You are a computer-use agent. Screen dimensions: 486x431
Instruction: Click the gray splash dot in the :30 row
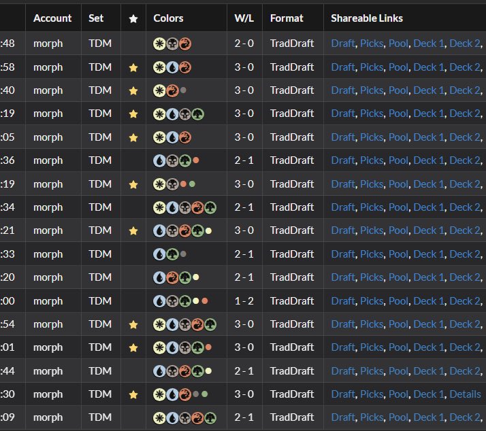196,394
